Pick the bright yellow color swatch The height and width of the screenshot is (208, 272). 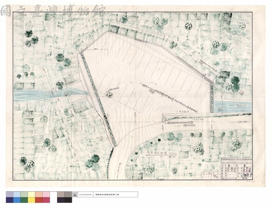pos(31,200)
